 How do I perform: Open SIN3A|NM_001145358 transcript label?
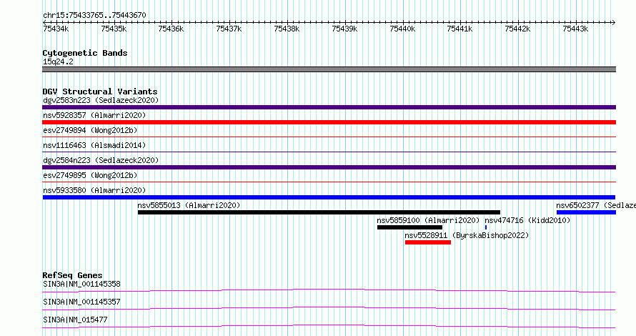click(x=81, y=284)
